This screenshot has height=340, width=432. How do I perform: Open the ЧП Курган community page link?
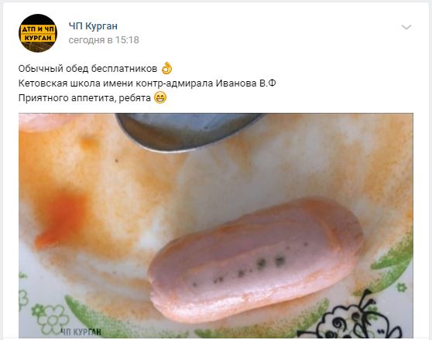[x=93, y=26]
